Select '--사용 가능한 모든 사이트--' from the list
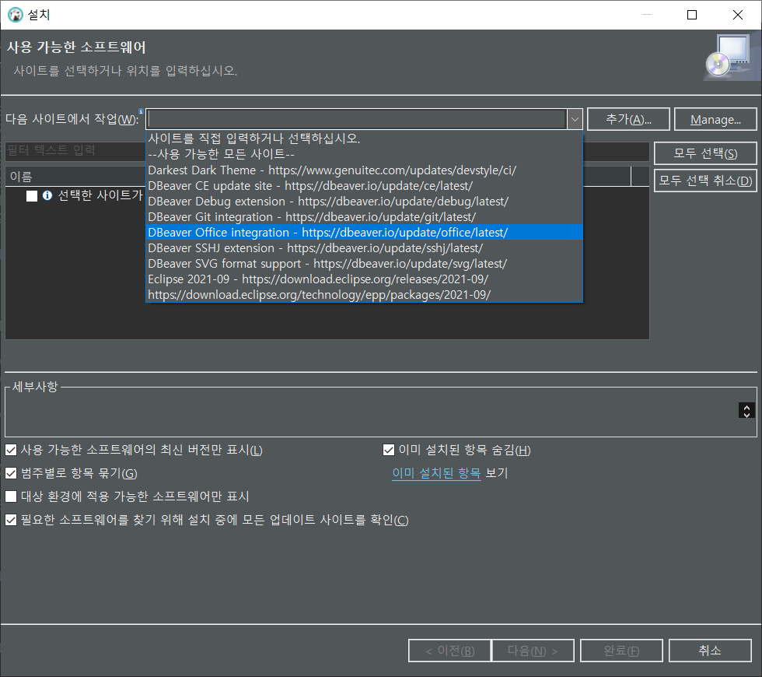The width and height of the screenshot is (762, 677). [x=364, y=154]
